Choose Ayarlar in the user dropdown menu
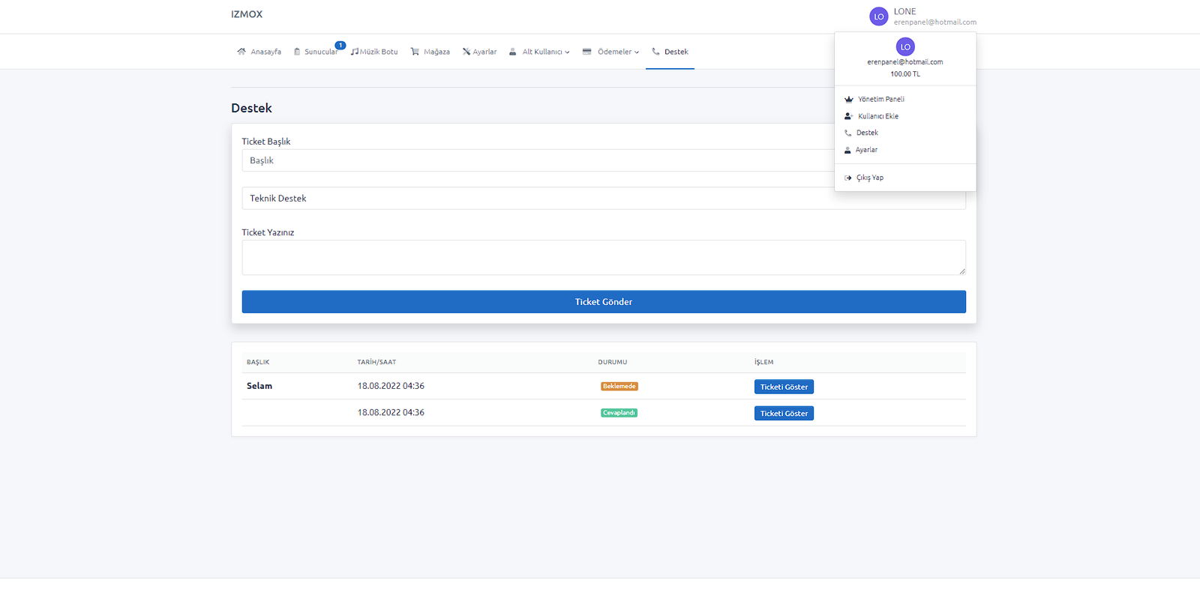 (866, 150)
